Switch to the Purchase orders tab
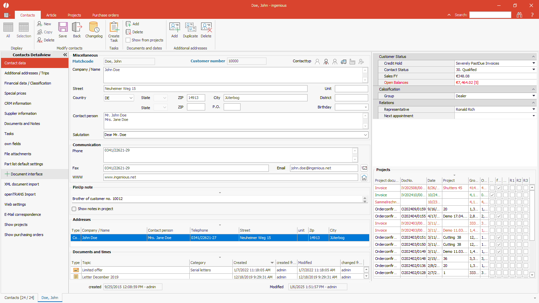Screen dimensions: 539x303 (105, 15)
